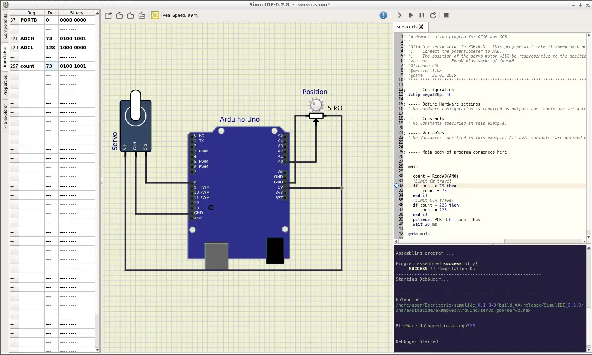Click the save circuit as icon
The width and height of the screenshot is (592, 355).
[142, 16]
